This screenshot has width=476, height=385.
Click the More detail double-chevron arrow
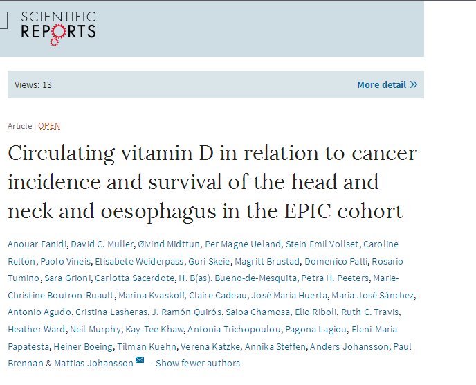click(x=414, y=85)
